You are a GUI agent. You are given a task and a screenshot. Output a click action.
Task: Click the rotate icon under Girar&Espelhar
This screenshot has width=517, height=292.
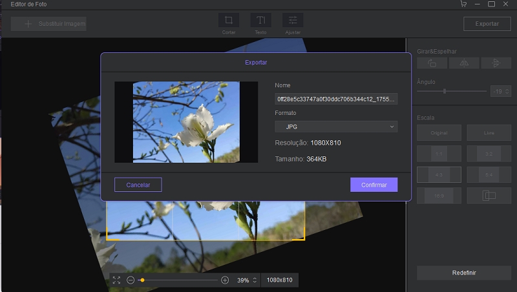click(x=432, y=63)
